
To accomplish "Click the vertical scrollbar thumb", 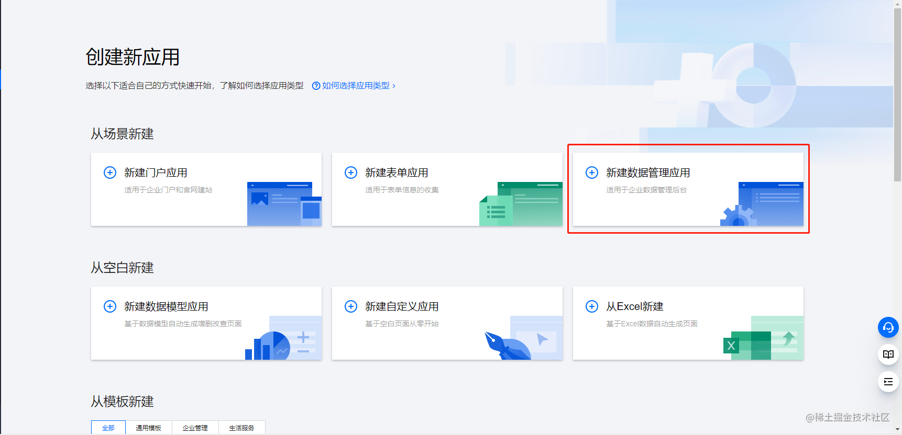I will 897,95.
